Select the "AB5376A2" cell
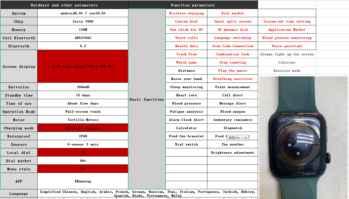The image size is (349, 199). pyautogui.click(x=83, y=38)
